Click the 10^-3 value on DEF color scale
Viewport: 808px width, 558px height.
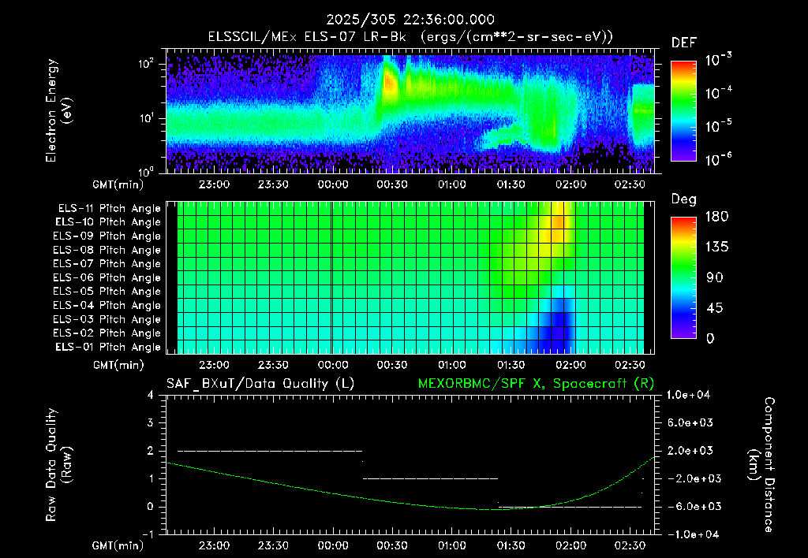tap(718, 60)
